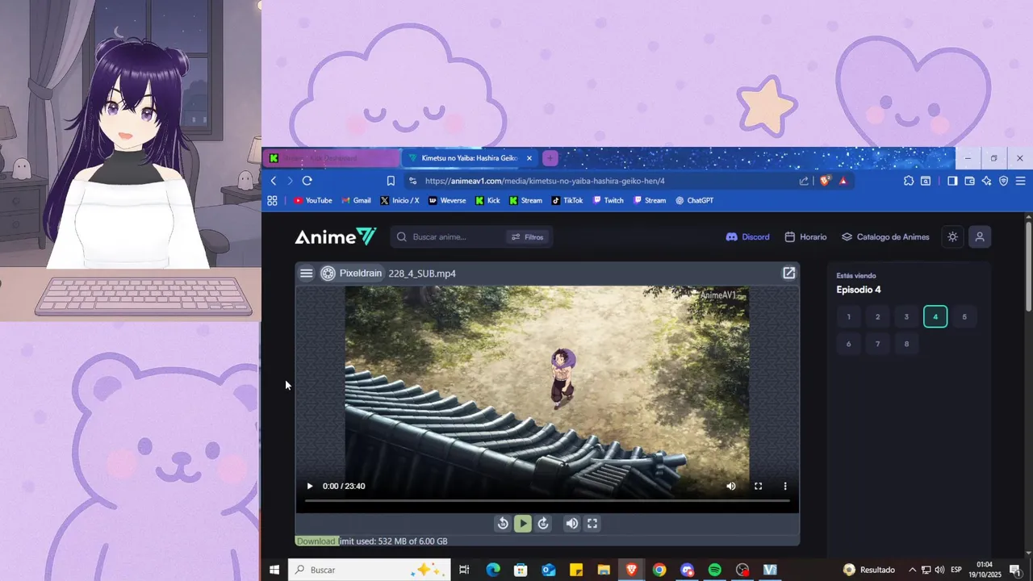
Task: Open the Horario page
Action: 806,237
